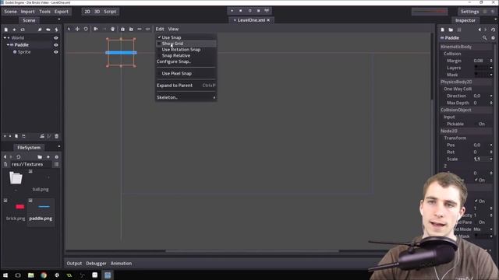Open Windows Start menu on taskbar

5,275
